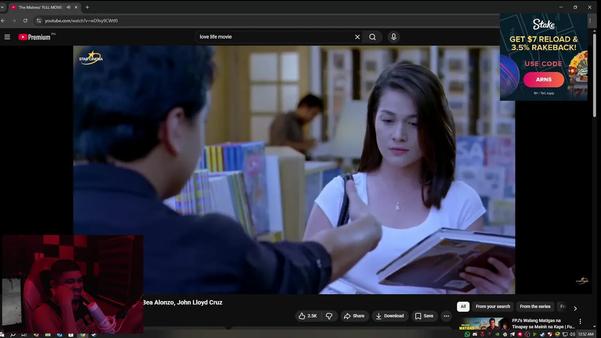Reload the current page
This screenshot has height=338, width=601.
point(25,21)
